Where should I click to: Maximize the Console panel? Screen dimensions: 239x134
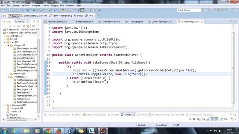tap(235, 115)
